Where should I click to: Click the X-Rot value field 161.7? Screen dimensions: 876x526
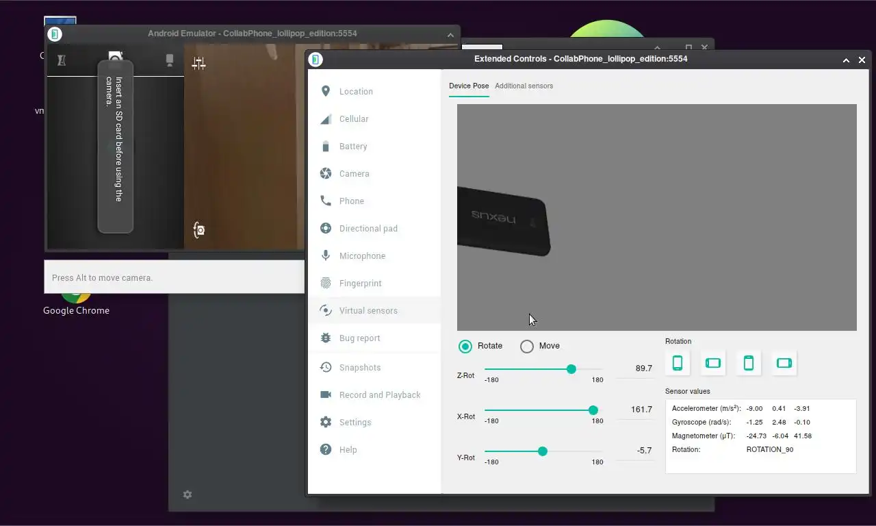click(x=634, y=410)
